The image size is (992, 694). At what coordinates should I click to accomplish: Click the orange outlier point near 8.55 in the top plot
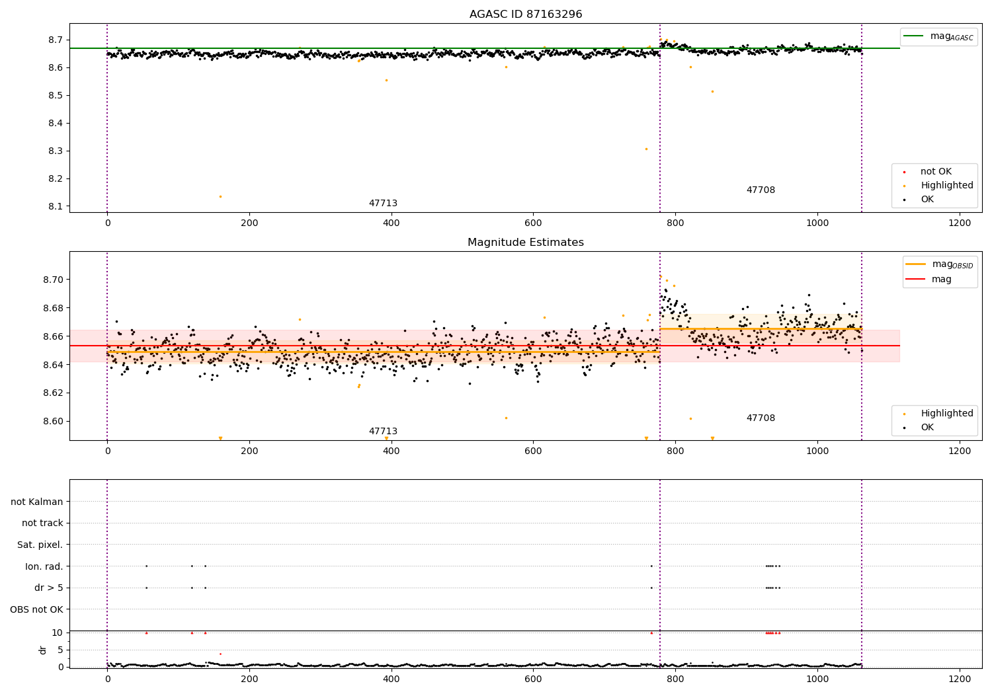point(386,80)
